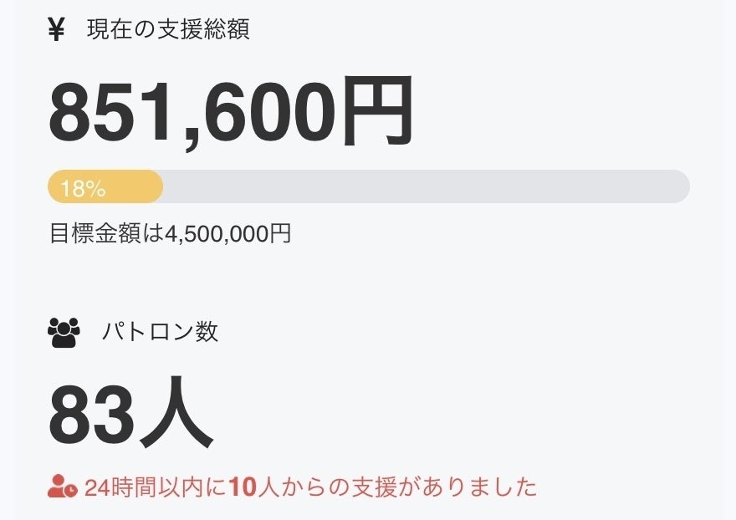Viewport: 736px width, 520px height.
Task: Click the patrons group icon
Action: click(x=64, y=333)
